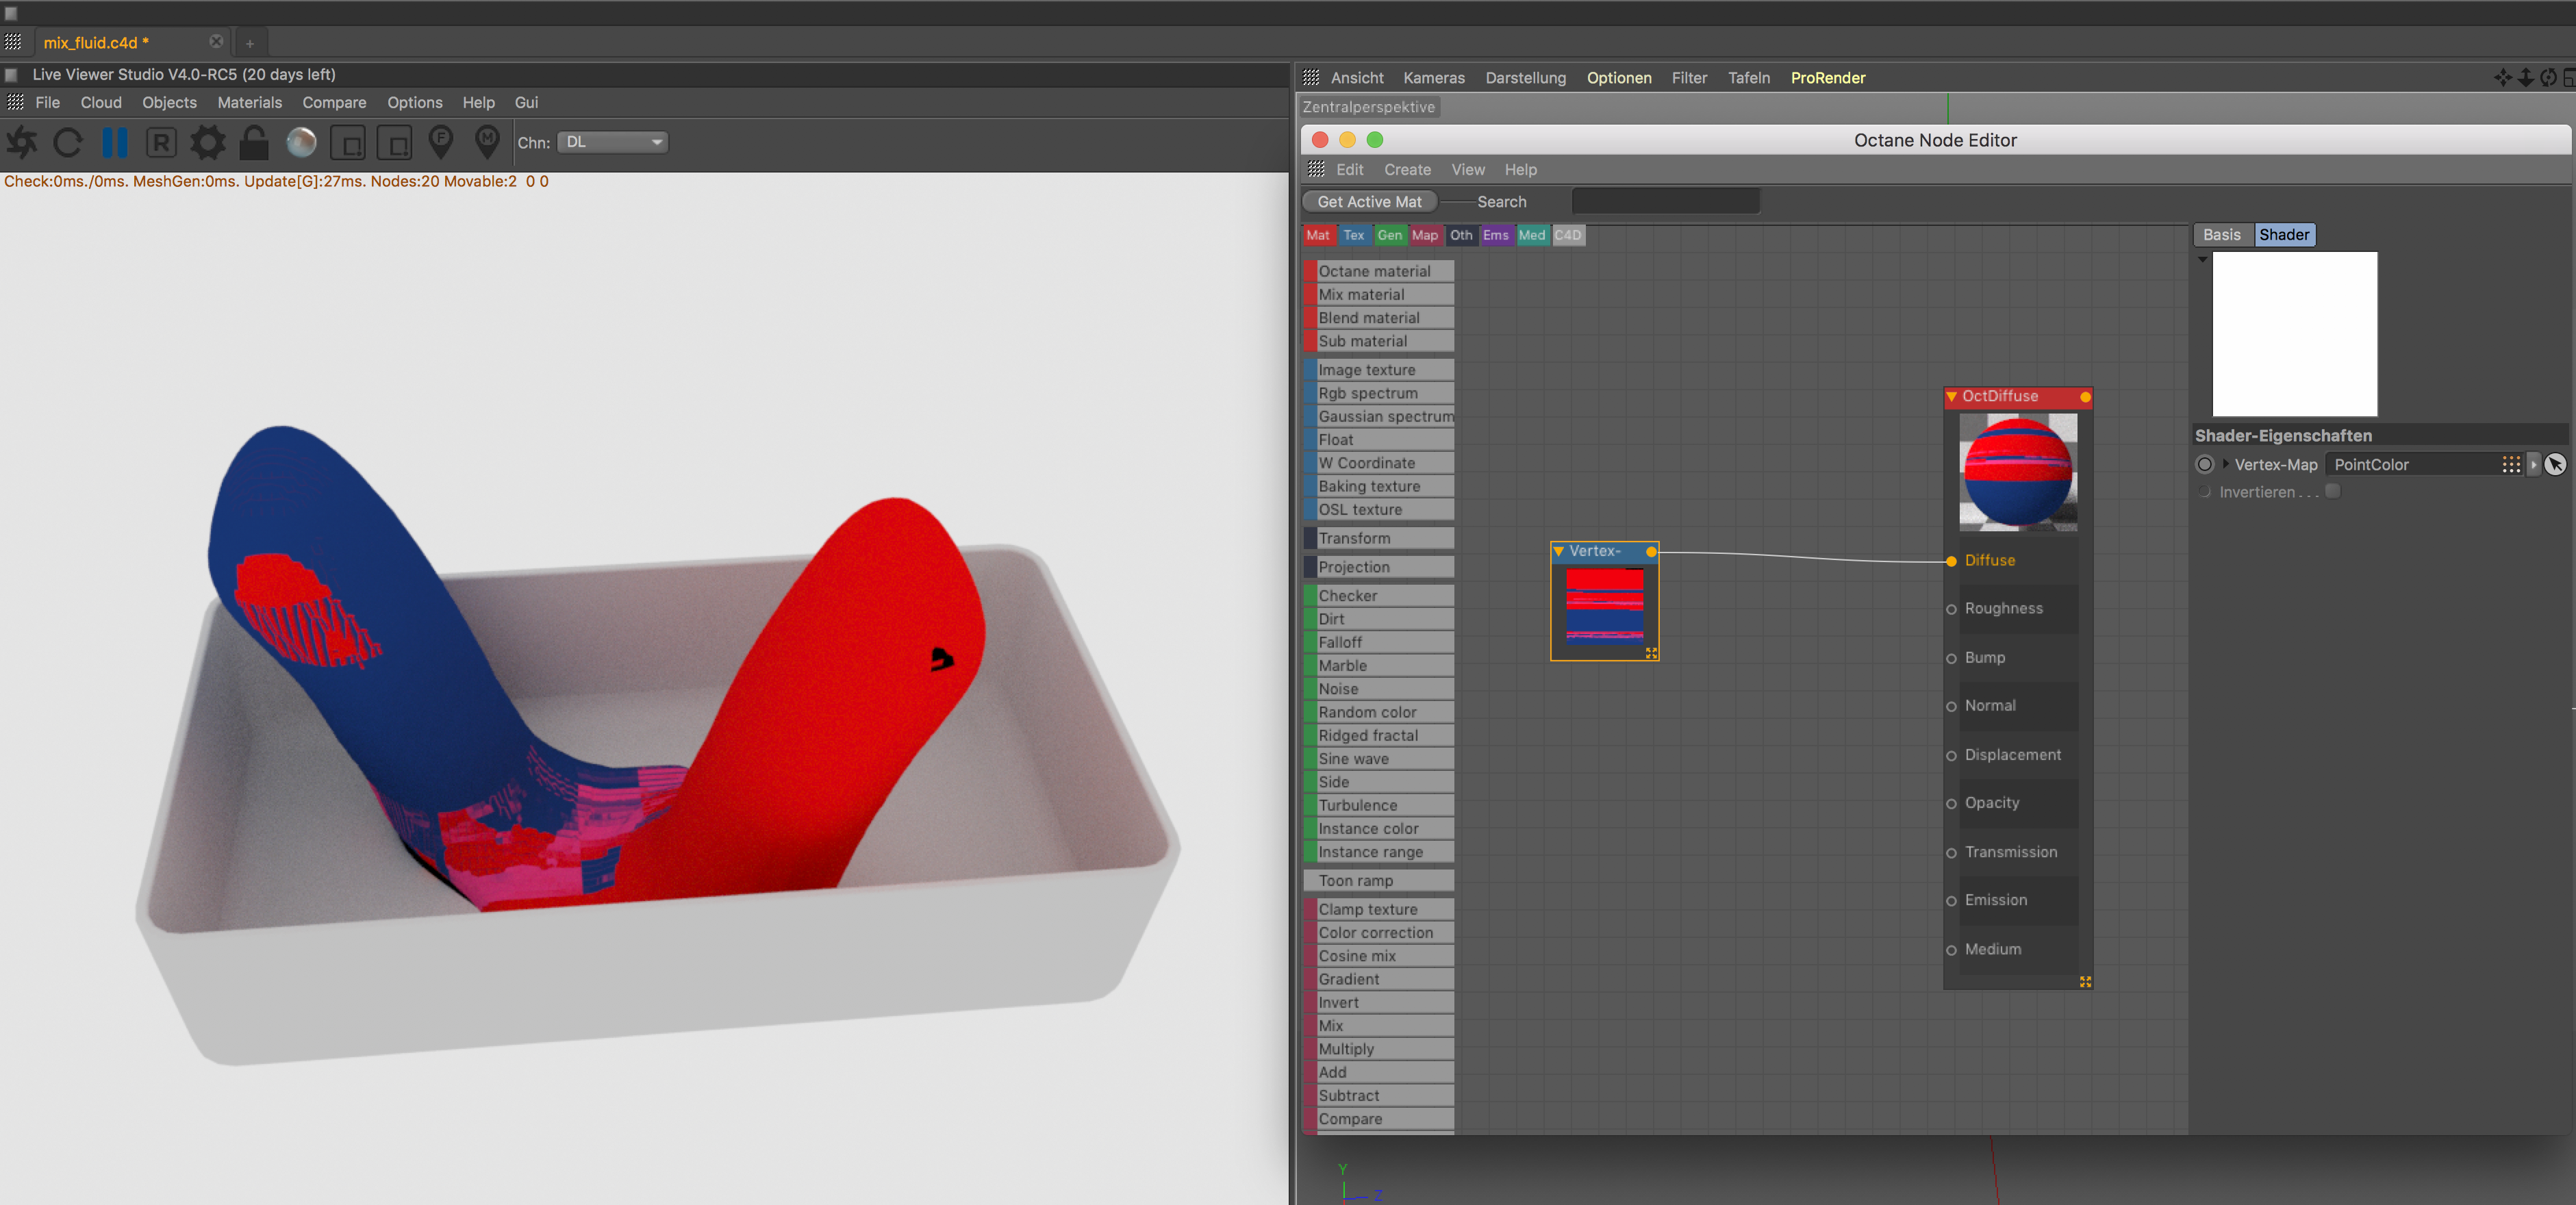Viewport: 2576px width, 1205px height.
Task: Open the Materials menu in Live Viewer
Action: (x=249, y=102)
